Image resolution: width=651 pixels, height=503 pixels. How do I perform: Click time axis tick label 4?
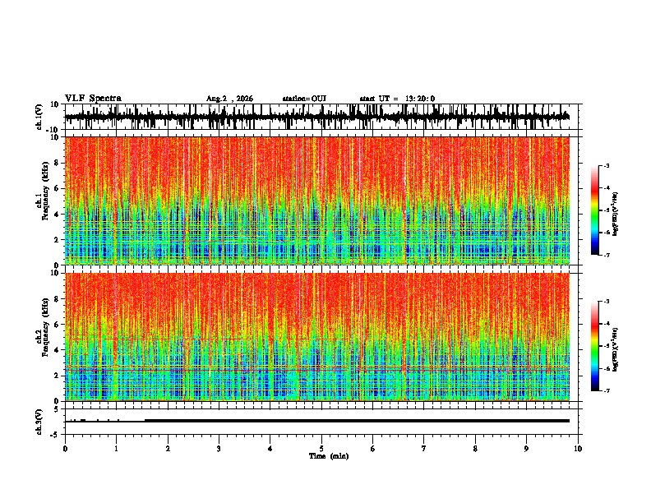pyautogui.click(x=270, y=449)
